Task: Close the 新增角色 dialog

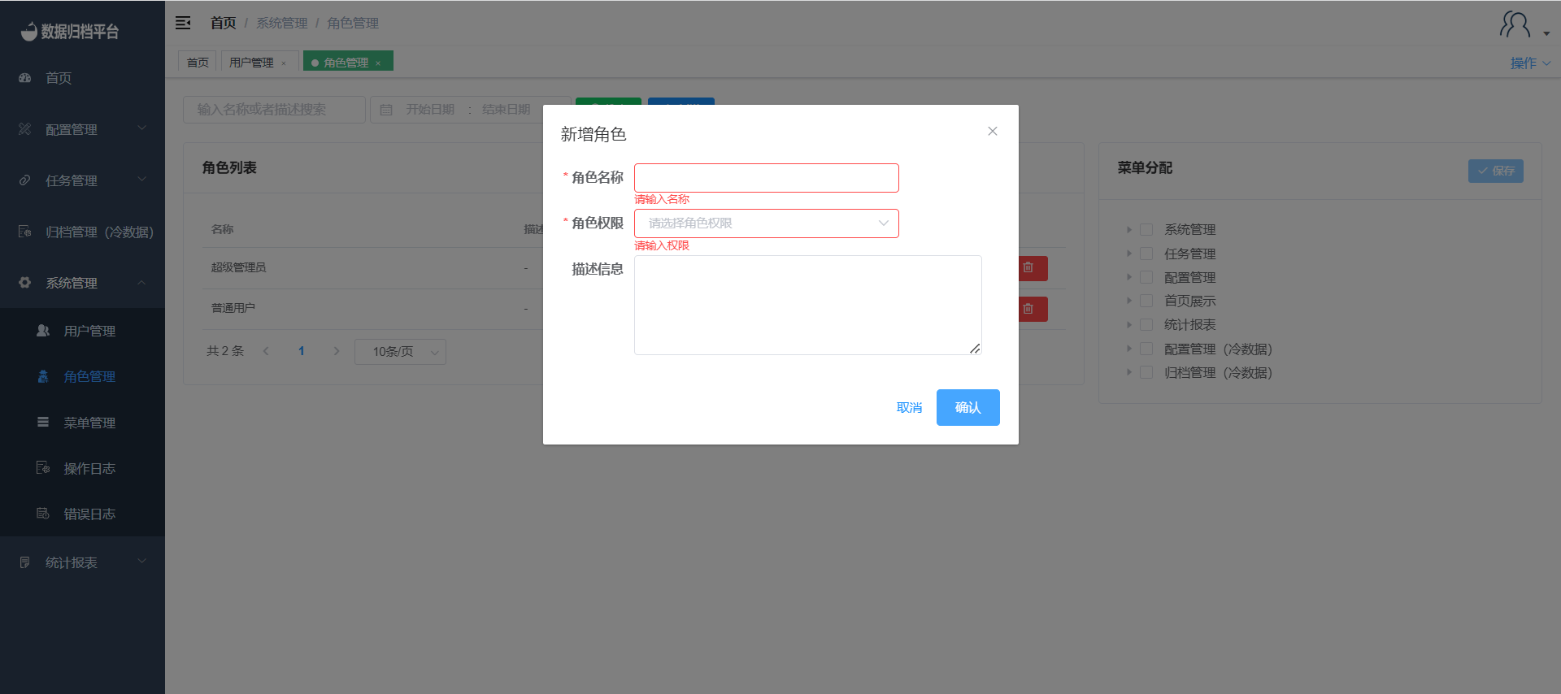Action: (993, 131)
